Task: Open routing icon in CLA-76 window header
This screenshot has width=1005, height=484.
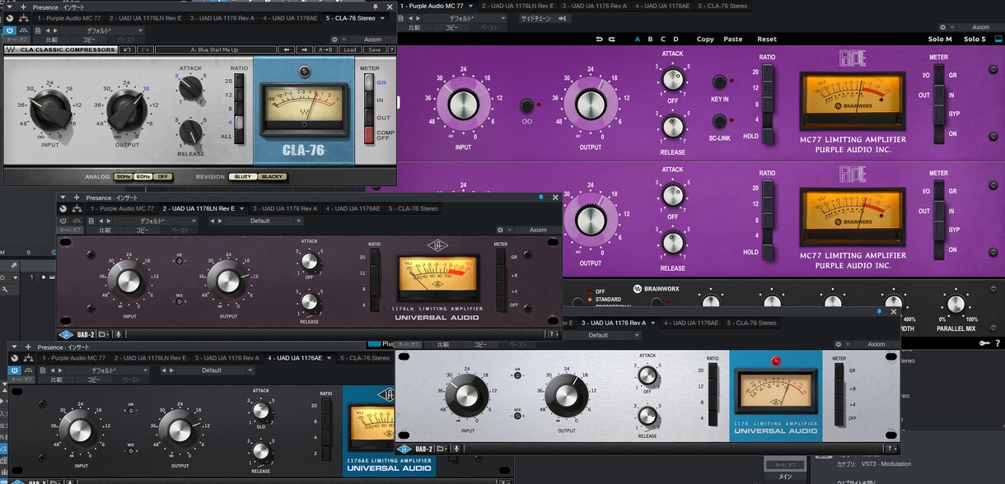Action: tap(23, 18)
